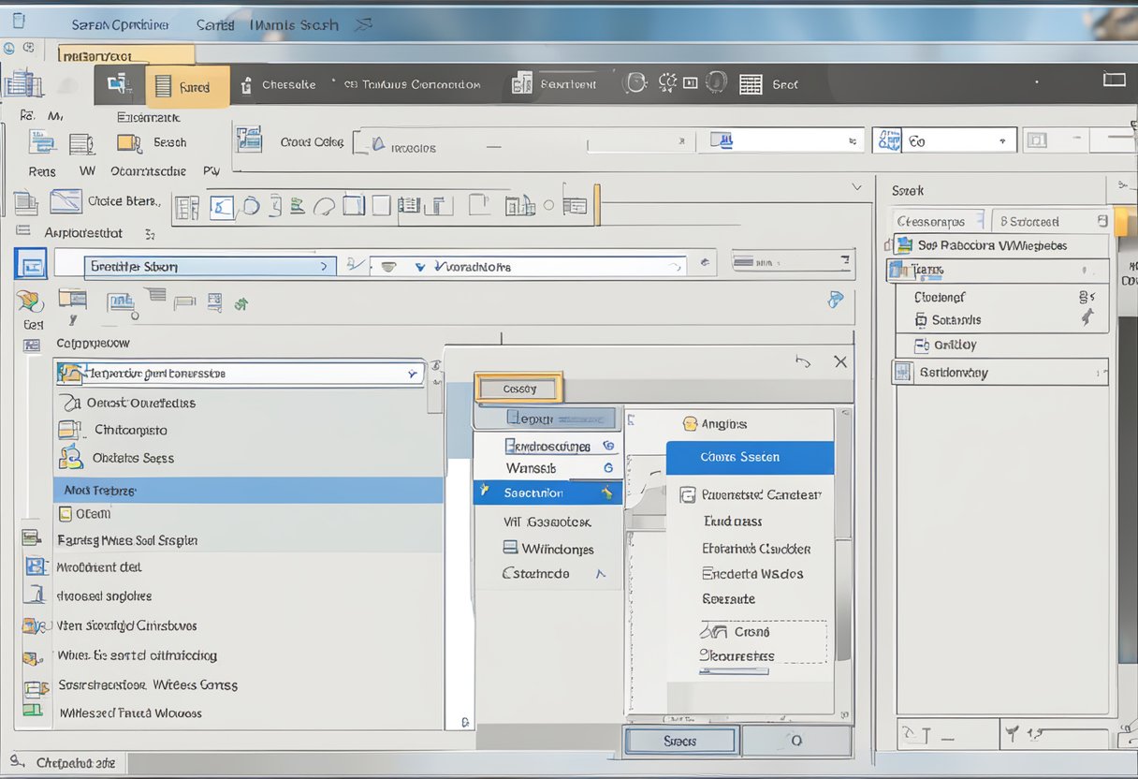The width and height of the screenshot is (1138, 779).
Task: Click the grid table icon beside Sect
Action: pyautogui.click(x=751, y=84)
